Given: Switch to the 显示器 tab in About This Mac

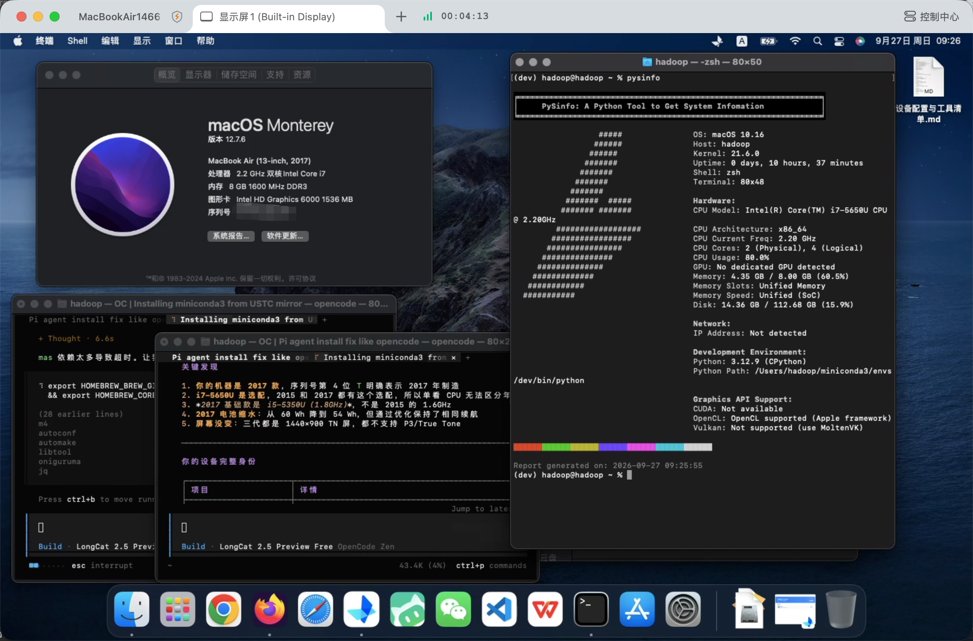Looking at the screenshot, I should 198,74.
